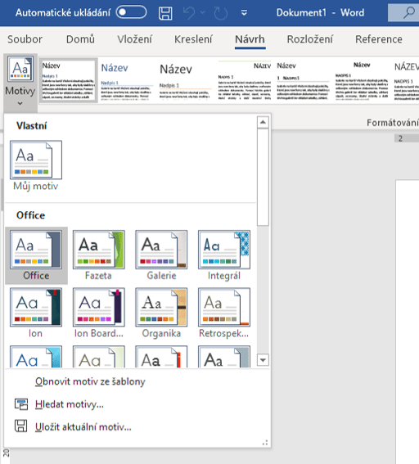Select the Galerie theme

coord(161,255)
